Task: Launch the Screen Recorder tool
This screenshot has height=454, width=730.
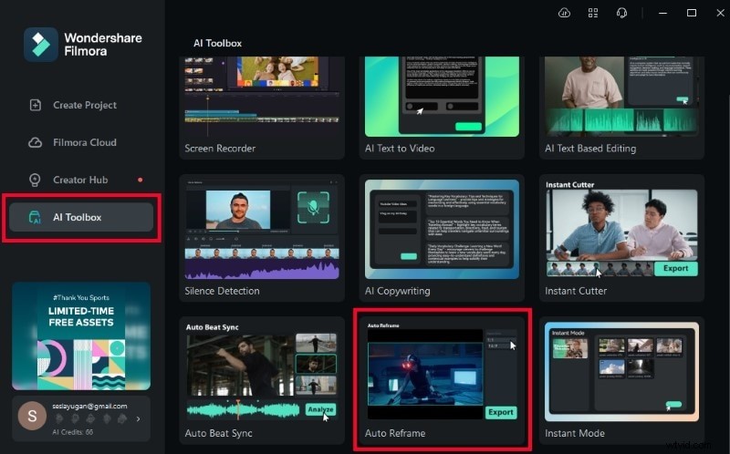Action: pos(264,108)
